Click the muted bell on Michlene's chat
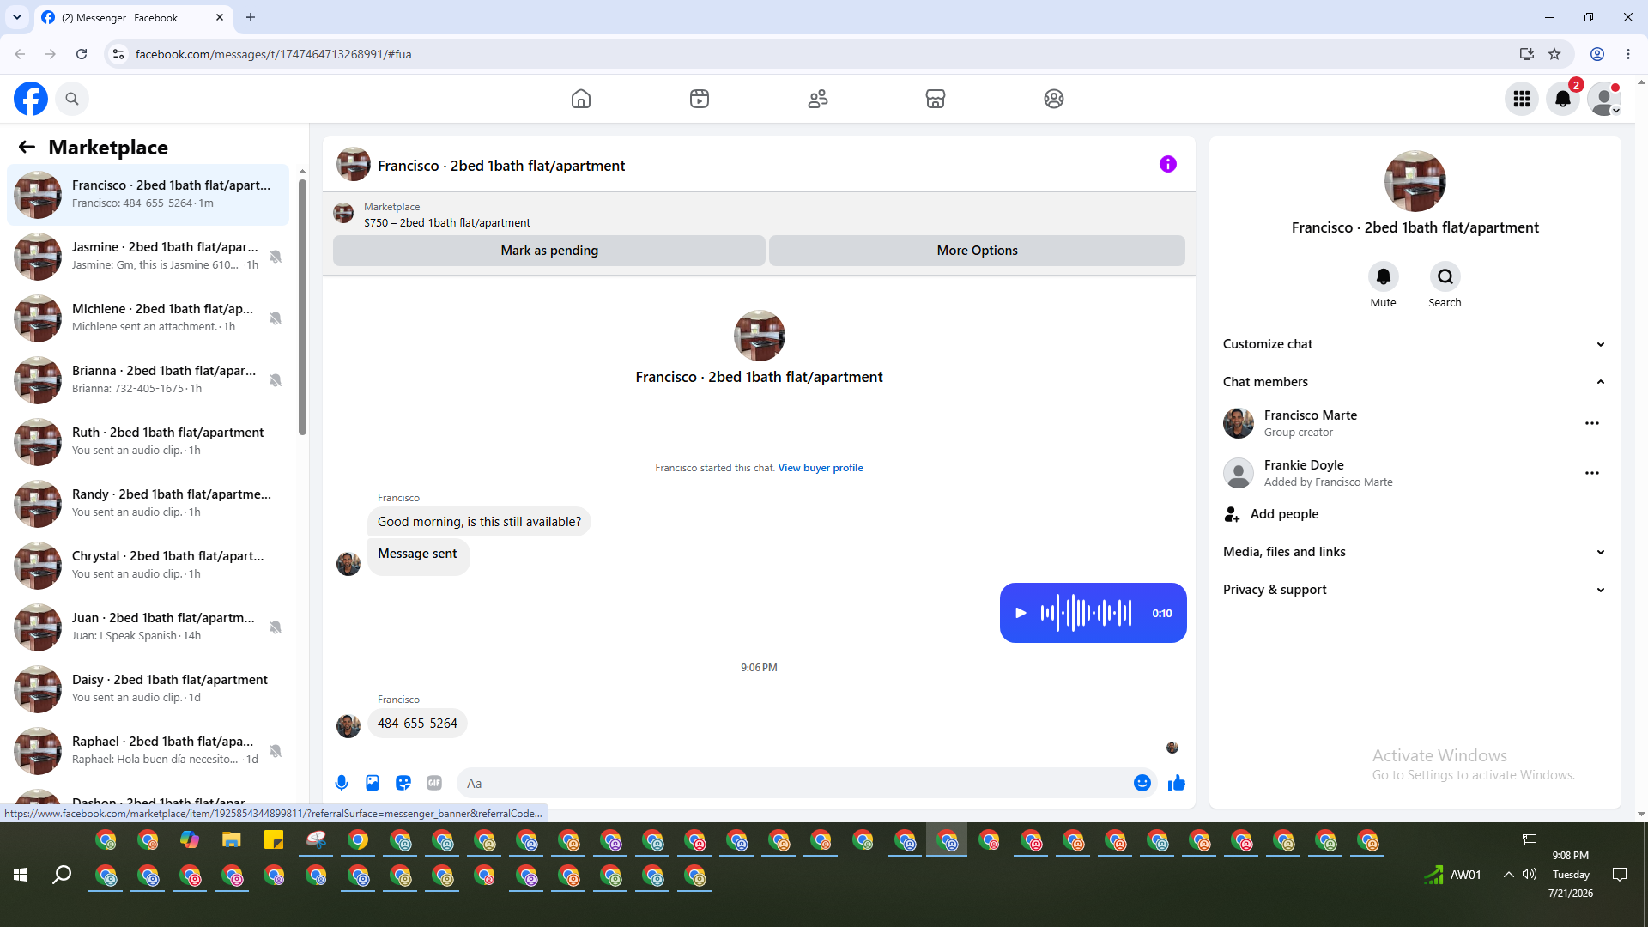 (276, 318)
